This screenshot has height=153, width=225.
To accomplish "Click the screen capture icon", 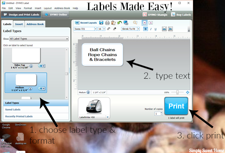I will pyautogui.click(x=126, y=23).
